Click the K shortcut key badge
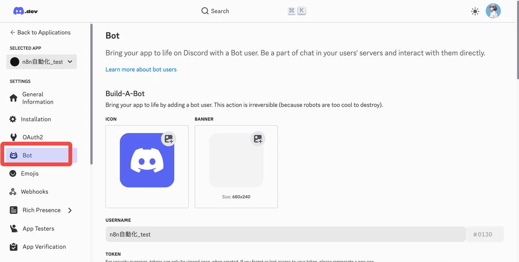 coord(301,11)
